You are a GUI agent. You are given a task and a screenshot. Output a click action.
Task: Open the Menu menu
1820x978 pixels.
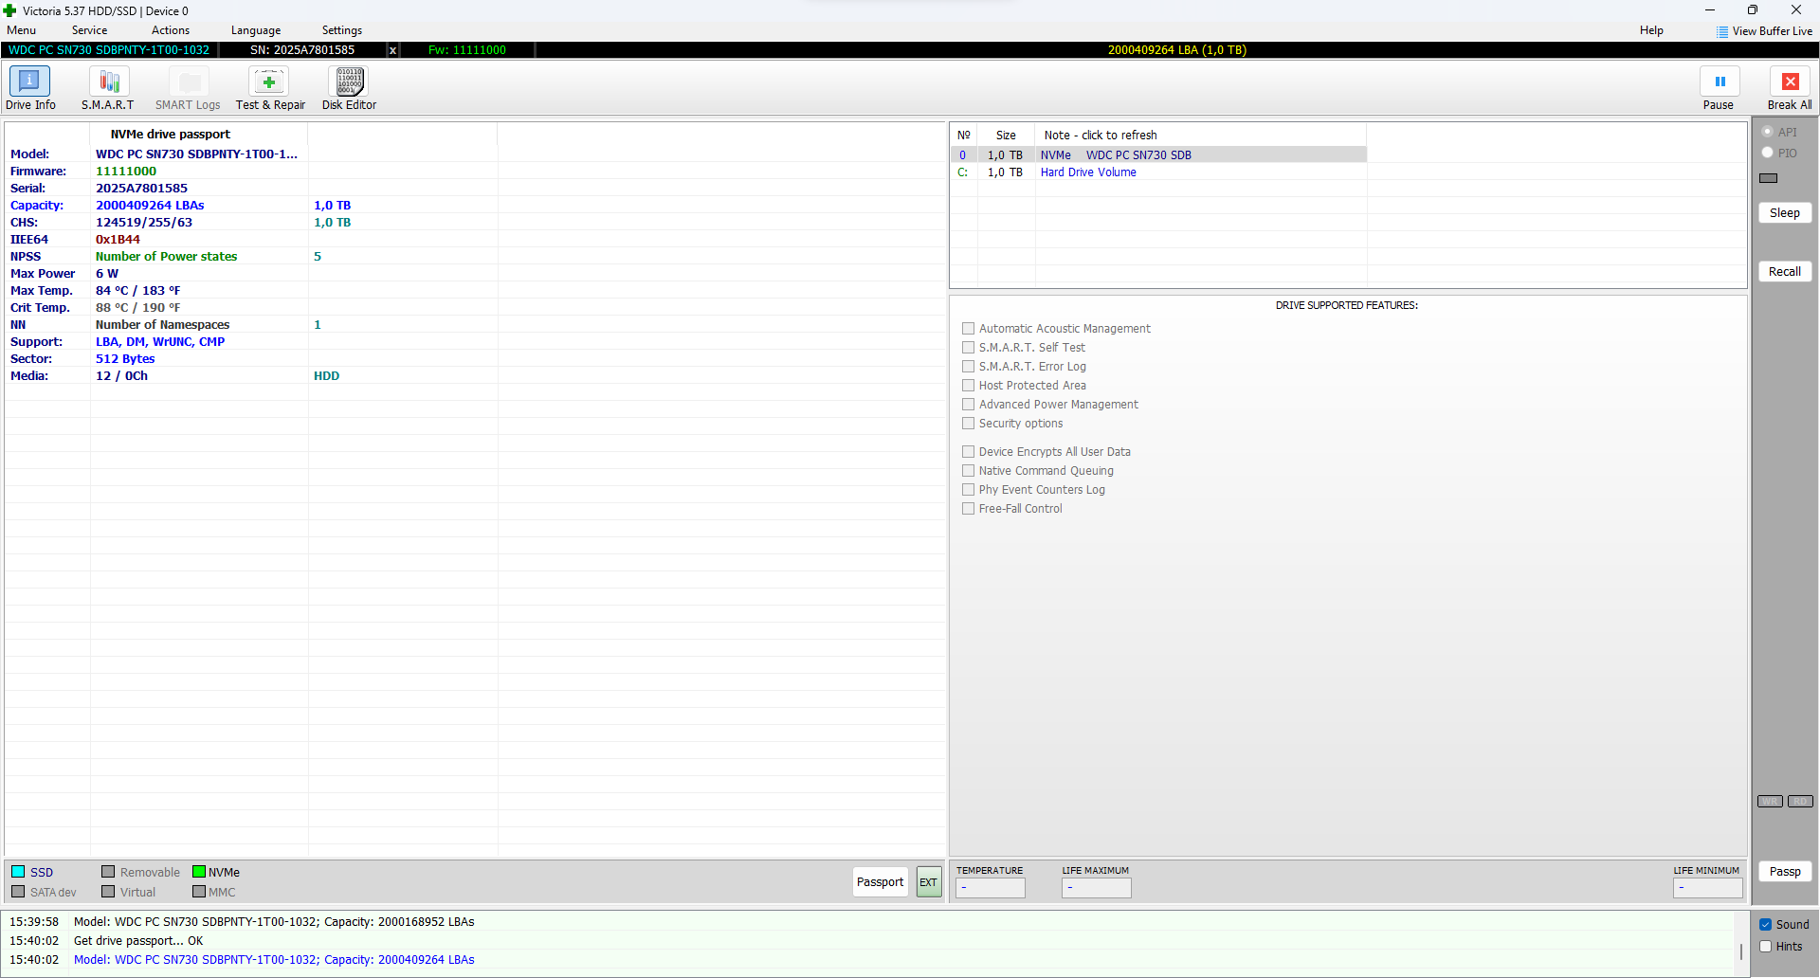coord(22,30)
